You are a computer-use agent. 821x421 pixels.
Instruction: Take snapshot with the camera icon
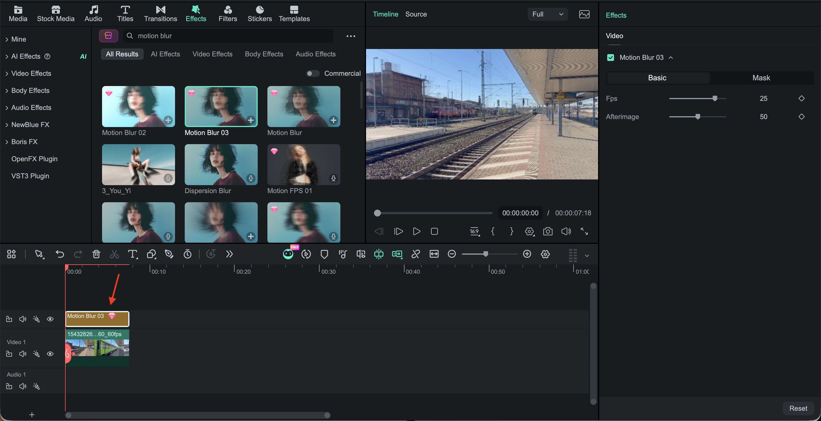[548, 231]
